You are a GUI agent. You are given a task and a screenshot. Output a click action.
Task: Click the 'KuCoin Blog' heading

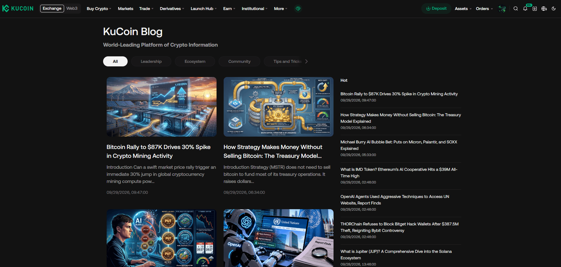tap(133, 32)
